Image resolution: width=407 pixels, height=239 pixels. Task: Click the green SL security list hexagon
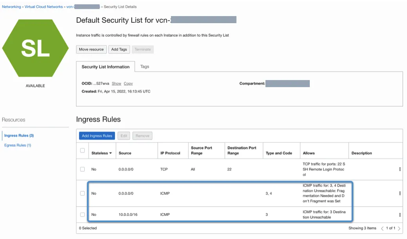(35, 48)
